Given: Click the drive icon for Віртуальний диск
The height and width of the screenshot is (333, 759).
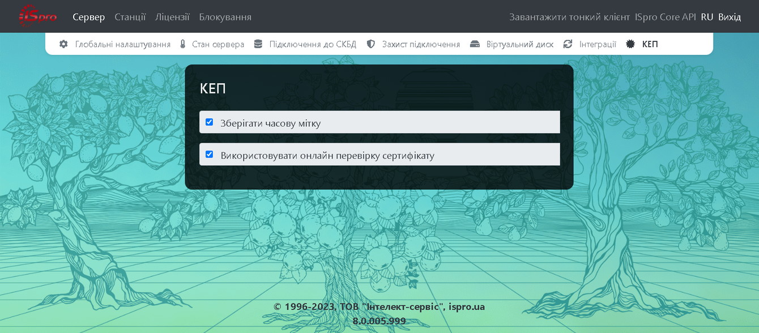Looking at the screenshot, I should (475, 44).
